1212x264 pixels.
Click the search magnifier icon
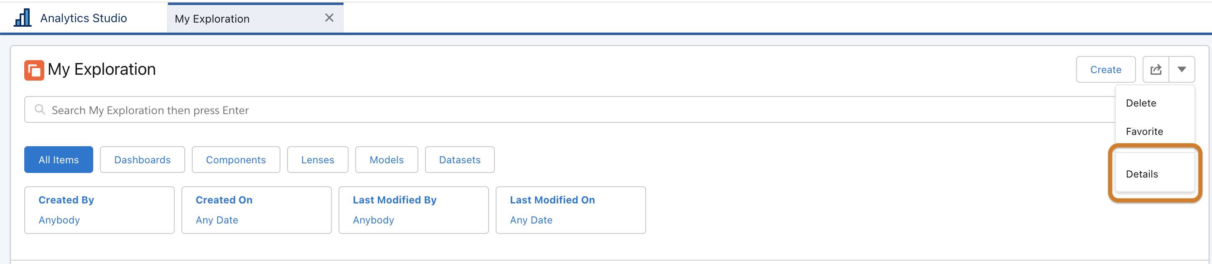coord(40,109)
